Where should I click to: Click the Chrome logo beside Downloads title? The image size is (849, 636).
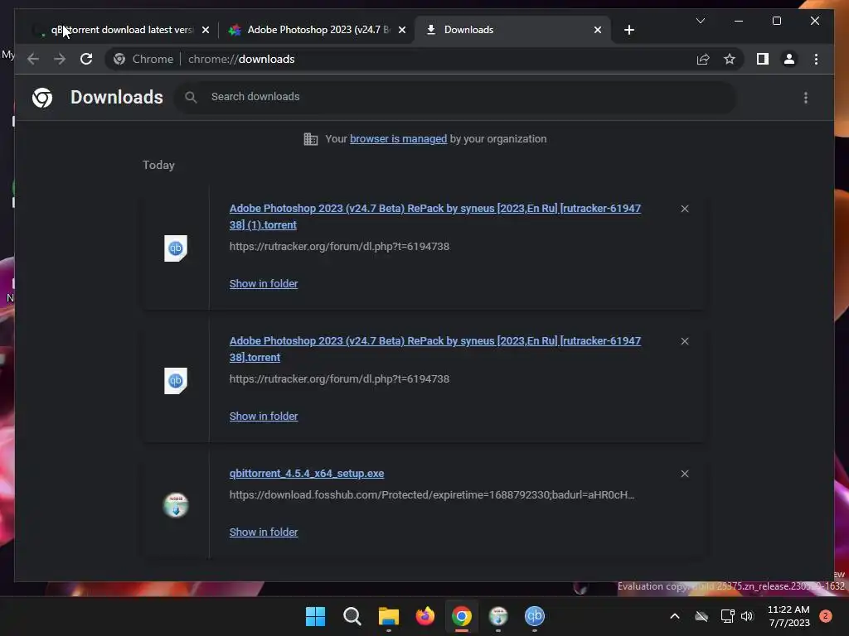tap(42, 98)
